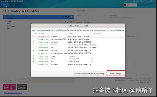Select the physical volume (LVM) row

(78, 53)
